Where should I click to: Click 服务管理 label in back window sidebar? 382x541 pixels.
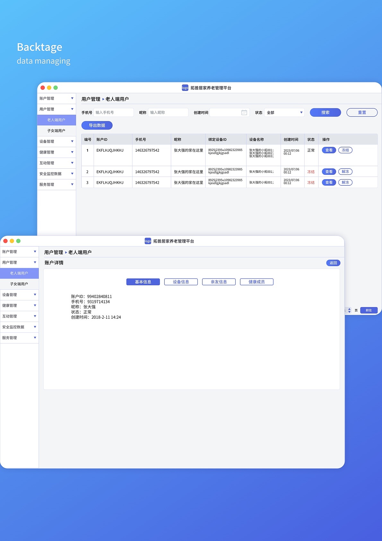pos(47,184)
